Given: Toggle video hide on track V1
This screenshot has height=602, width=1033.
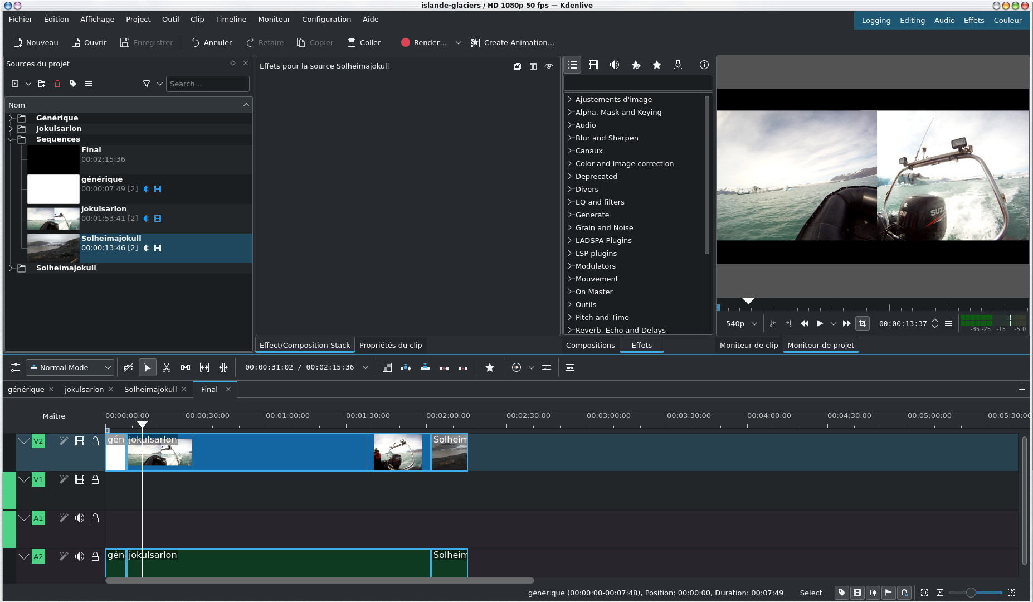Looking at the screenshot, I should pyautogui.click(x=80, y=480).
